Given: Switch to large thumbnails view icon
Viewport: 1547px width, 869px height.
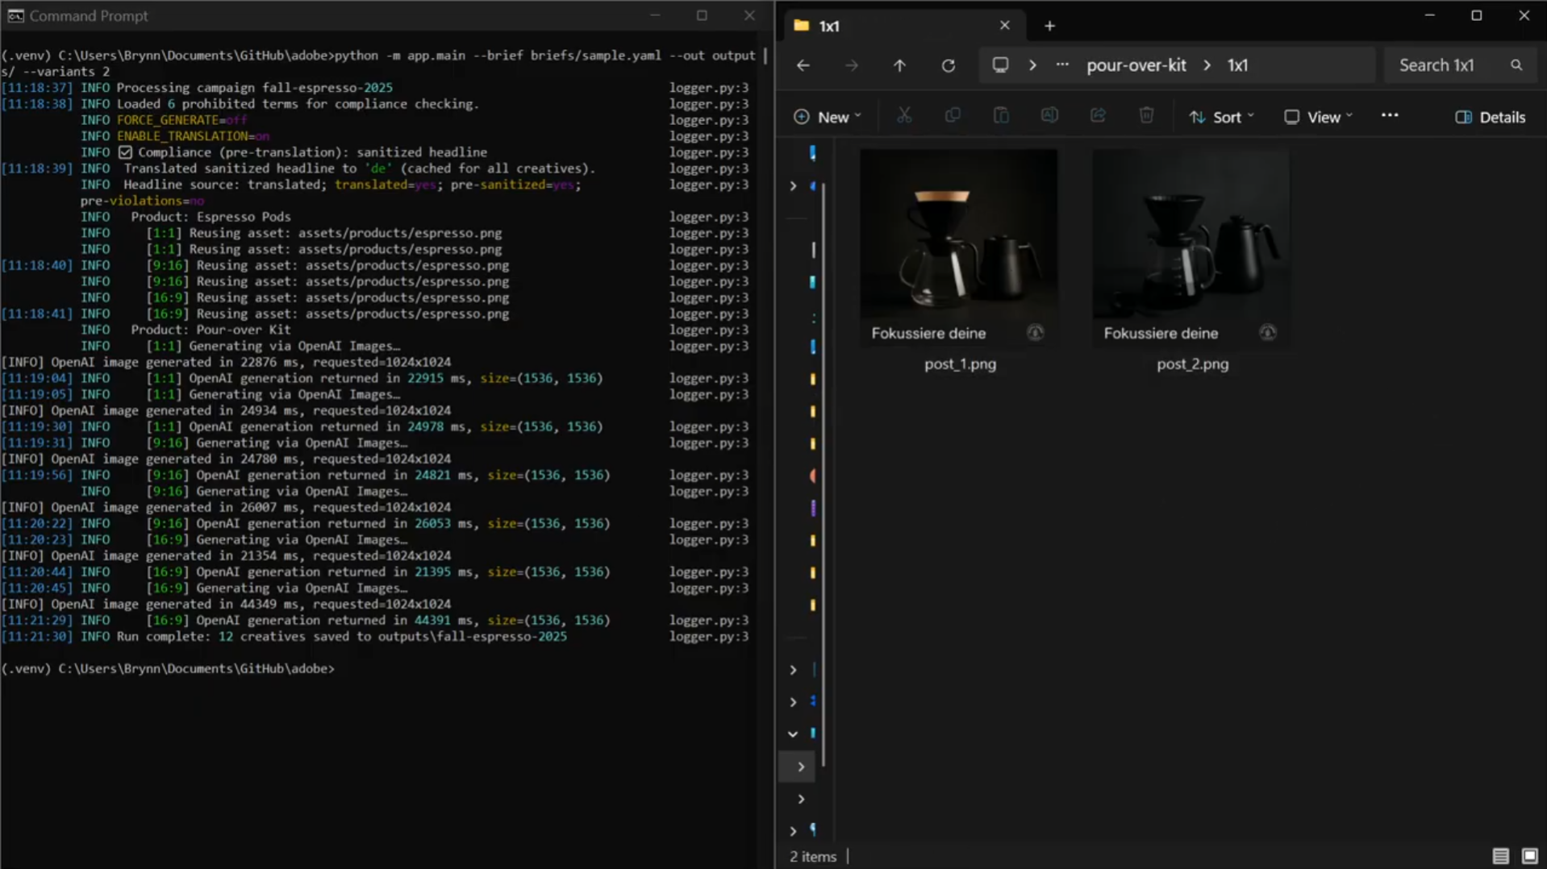Looking at the screenshot, I should [1529, 856].
